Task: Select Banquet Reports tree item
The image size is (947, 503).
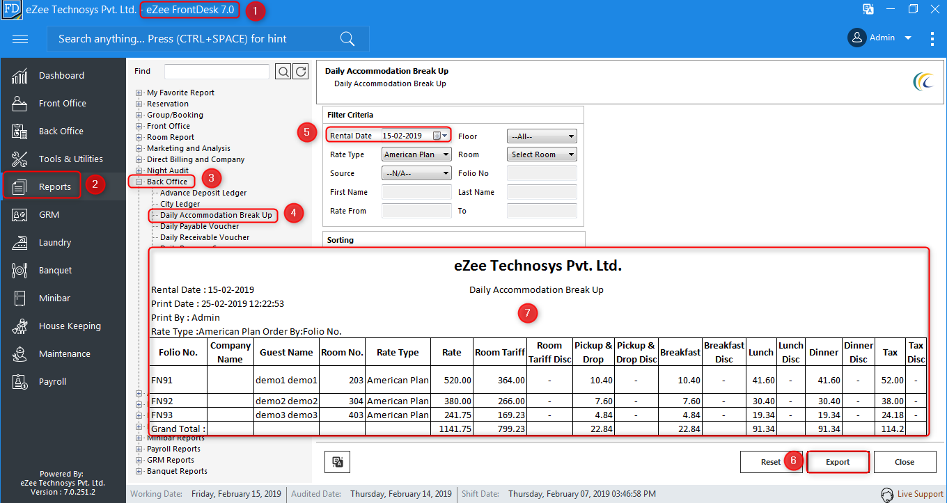Action: pos(177,471)
